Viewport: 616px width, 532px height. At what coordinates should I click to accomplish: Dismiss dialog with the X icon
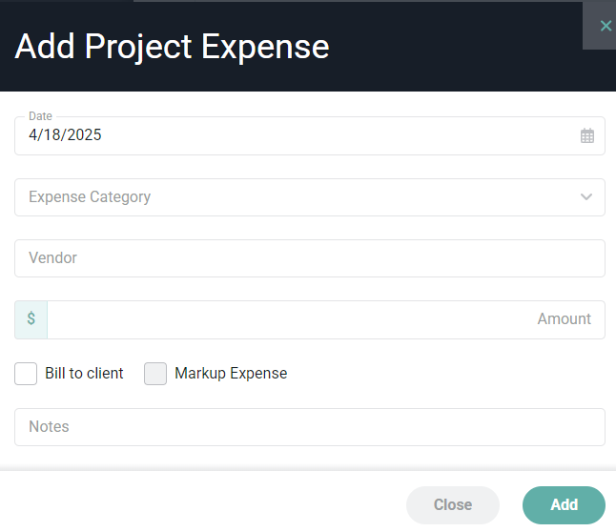point(606,26)
